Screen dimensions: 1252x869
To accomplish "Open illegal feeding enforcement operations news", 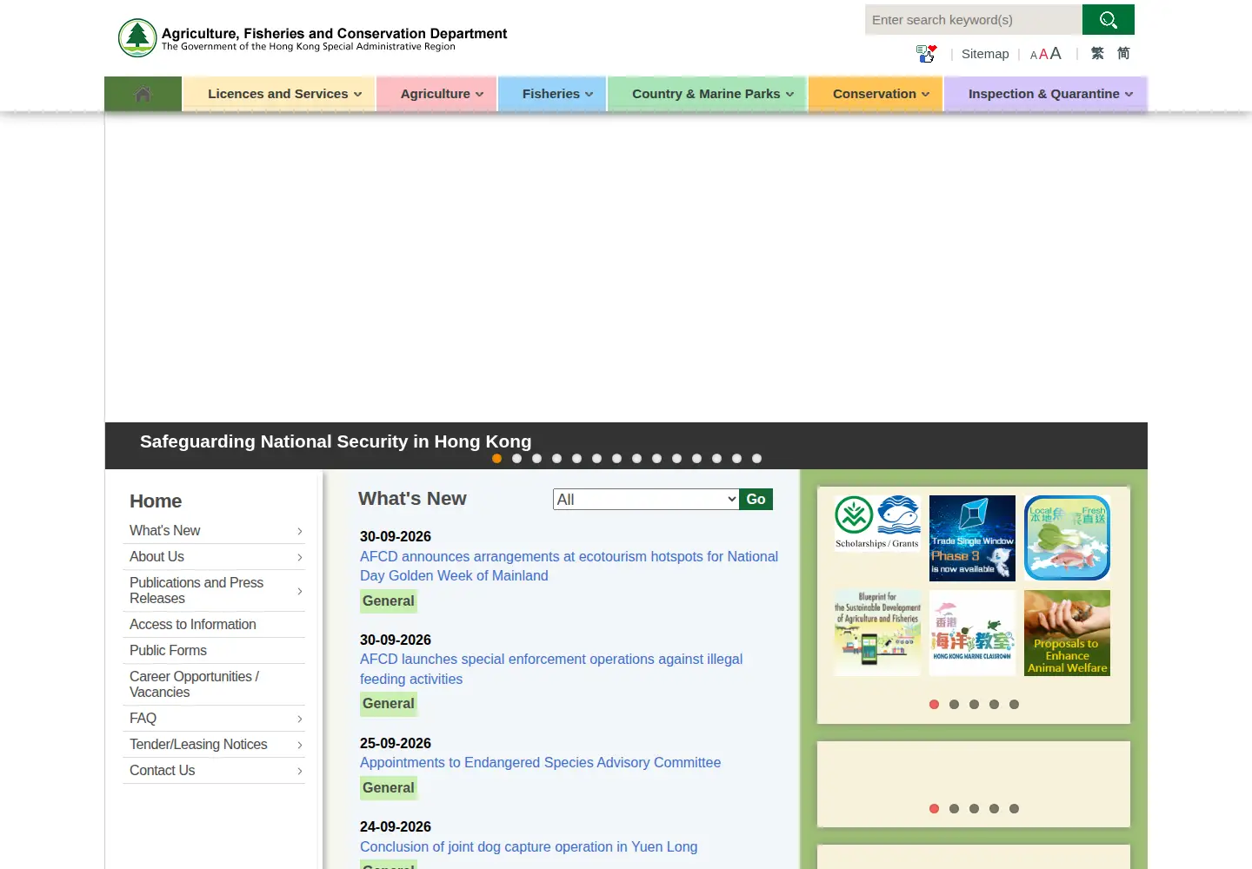I will 551,669.
